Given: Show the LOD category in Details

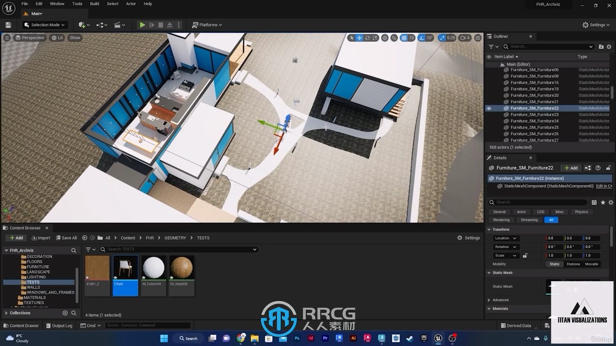Looking at the screenshot, I should (x=540, y=211).
